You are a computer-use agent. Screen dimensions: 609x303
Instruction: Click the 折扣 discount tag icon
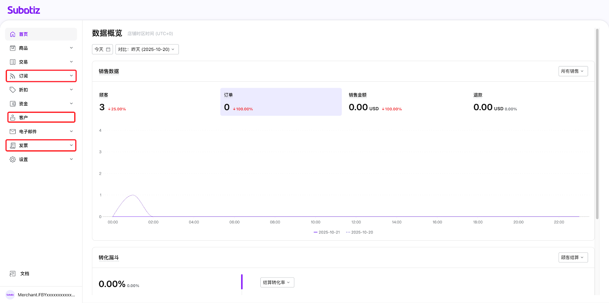click(x=13, y=90)
